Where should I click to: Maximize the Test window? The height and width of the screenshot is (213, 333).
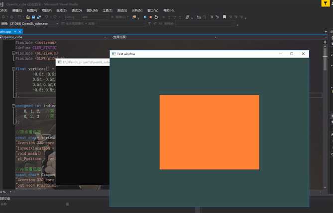click(x=292, y=54)
